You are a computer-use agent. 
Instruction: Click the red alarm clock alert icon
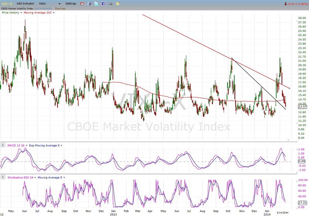point(82,4)
